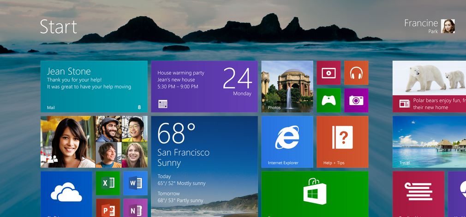Open the Calendar tile showing Monday 24

(204, 86)
